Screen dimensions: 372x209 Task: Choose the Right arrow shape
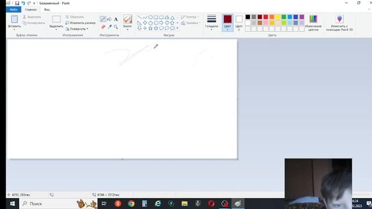point(162,23)
